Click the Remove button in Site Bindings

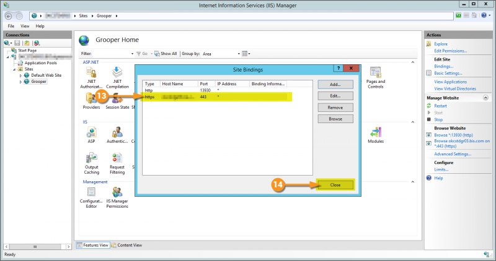(335, 108)
